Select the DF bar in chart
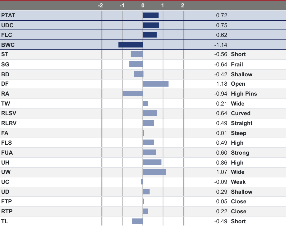Image resolution: width=286 pixels, height=230 pixels. [156, 84]
